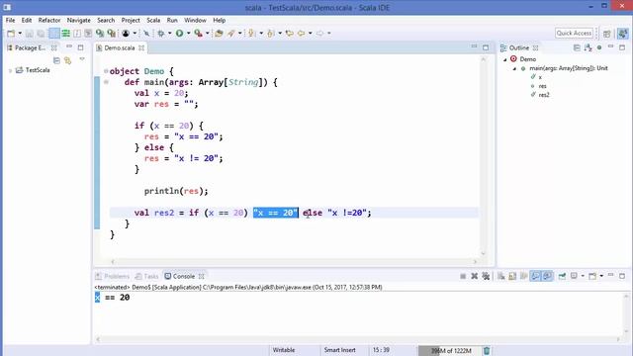Click the Open Type folder icon
The image size is (633, 356).
tap(219, 34)
